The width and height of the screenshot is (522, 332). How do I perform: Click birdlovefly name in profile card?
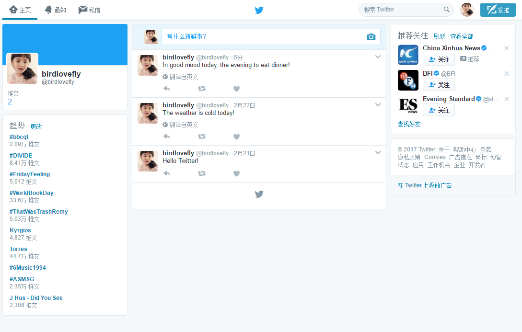[x=61, y=74]
